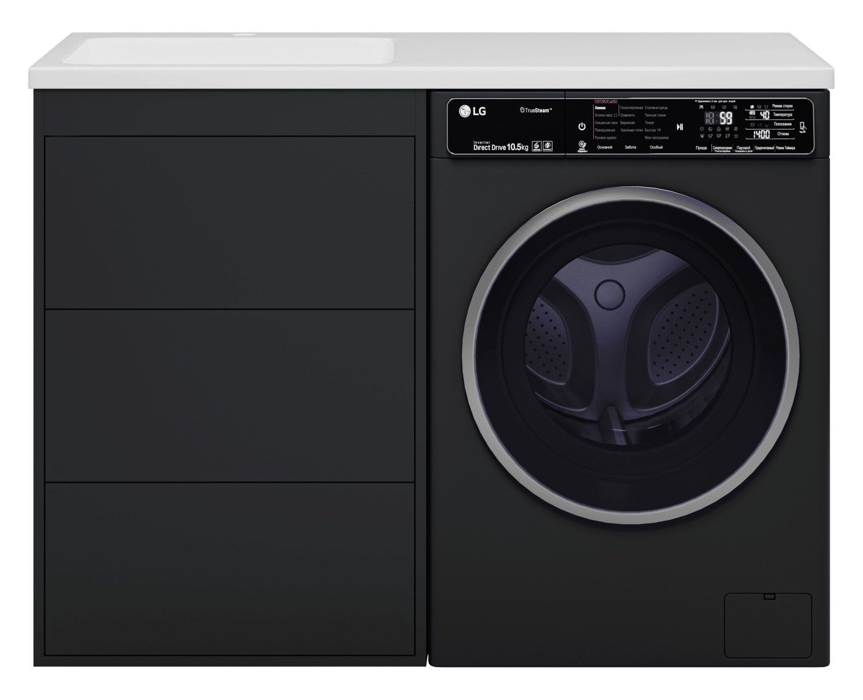Toggle the Суперполоскание option
Image resolution: width=863 pixels, height=700 pixels.
tap(722, 148)
